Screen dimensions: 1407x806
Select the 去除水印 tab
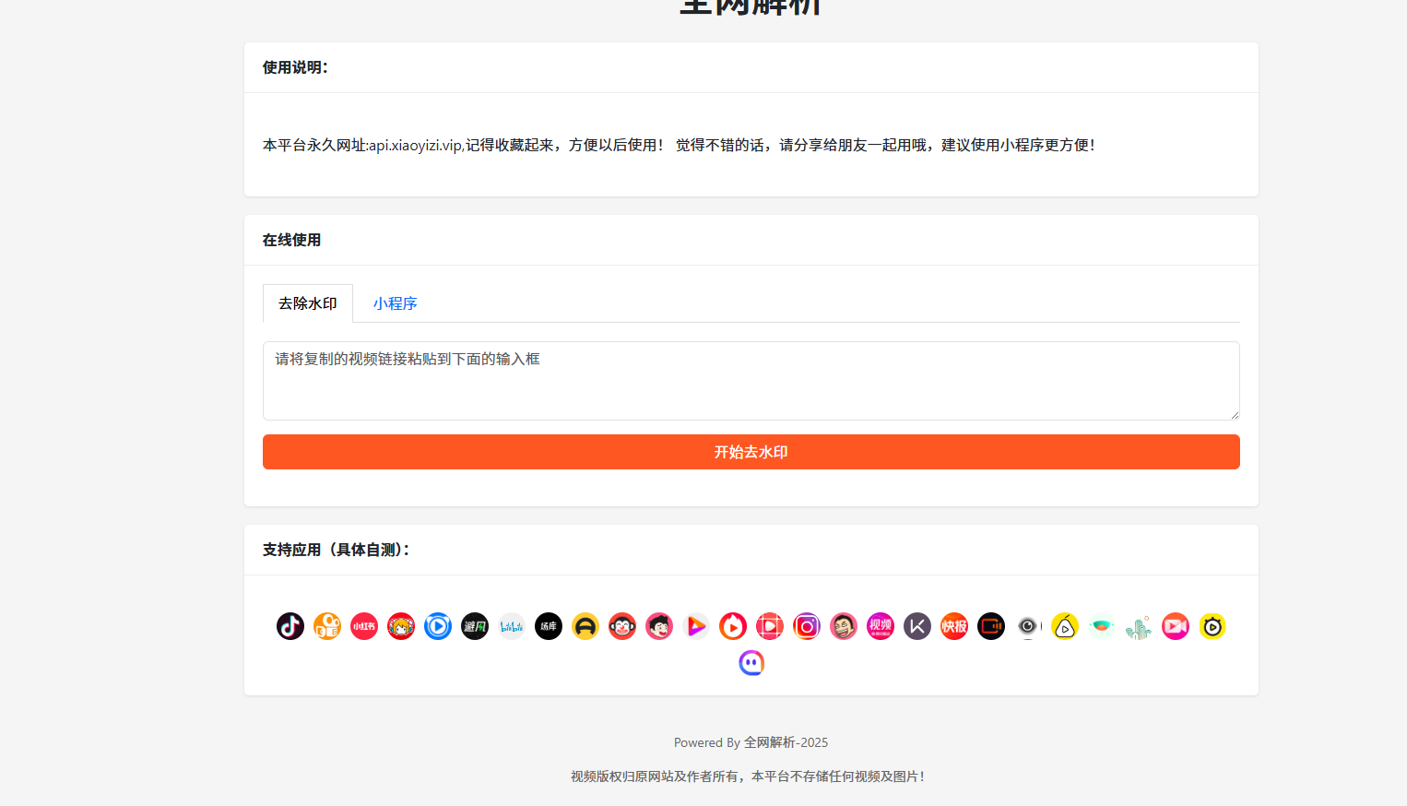308,303
